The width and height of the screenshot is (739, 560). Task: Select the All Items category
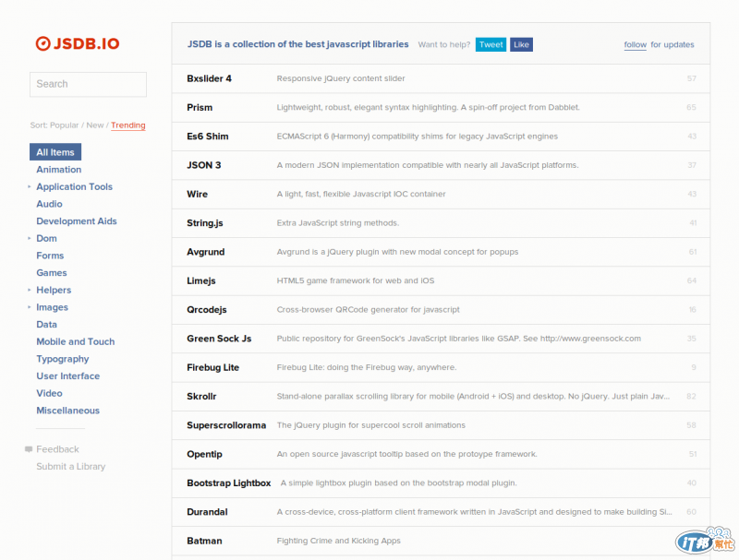(x=55, y=152)
